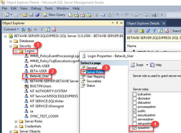
Task: Click the New Query toolbar button
Action: coord(54,15)
